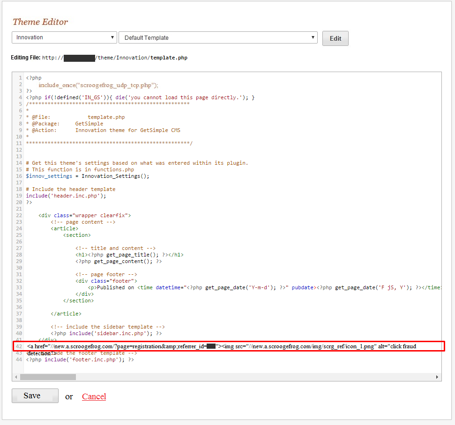Open the Innovation theme dropdown
This screenshot has height=425, width=455.
tap(64, 37)
